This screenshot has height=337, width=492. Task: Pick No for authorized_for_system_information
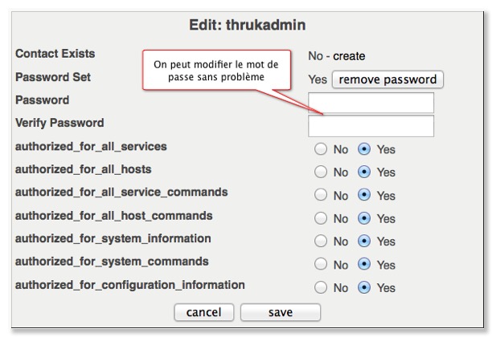pyautogui.click(x=320, y=242)
